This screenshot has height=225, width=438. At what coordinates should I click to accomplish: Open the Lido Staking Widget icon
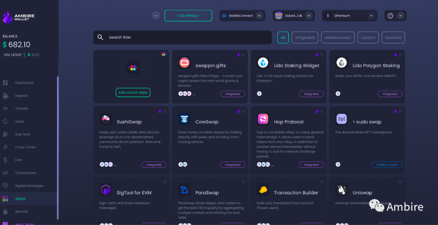pos(263,63)
